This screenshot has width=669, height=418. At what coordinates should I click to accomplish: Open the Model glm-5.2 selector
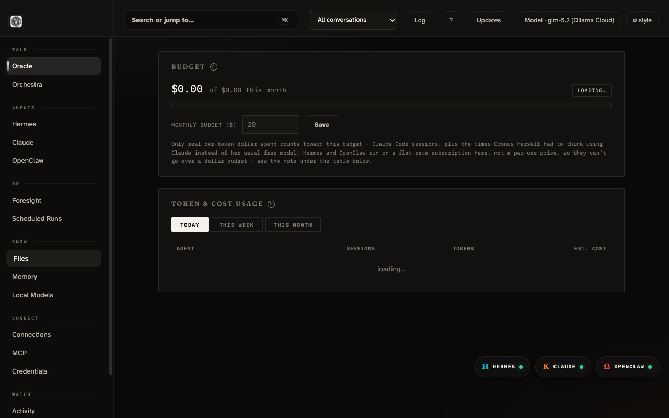pyautogui.click(x=569, y=20)
